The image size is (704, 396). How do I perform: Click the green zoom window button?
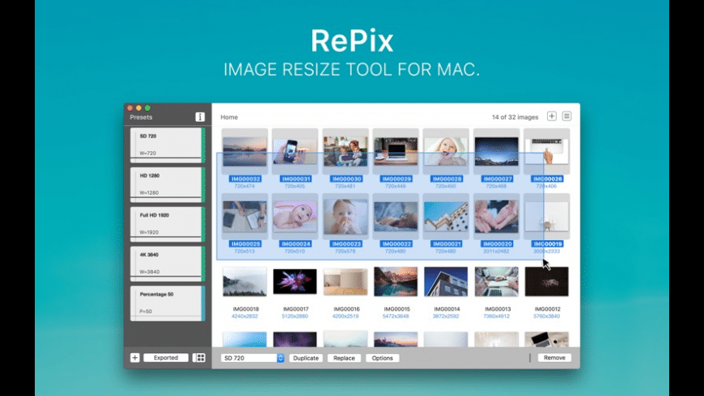click(x=147, y=108)
